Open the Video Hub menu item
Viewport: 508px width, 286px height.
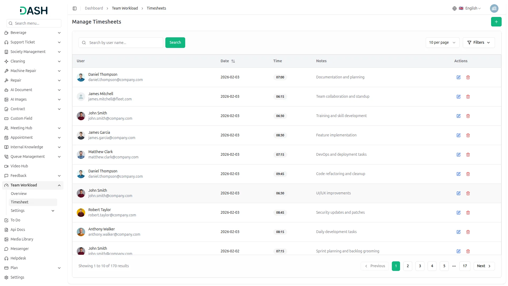[33, 166]
